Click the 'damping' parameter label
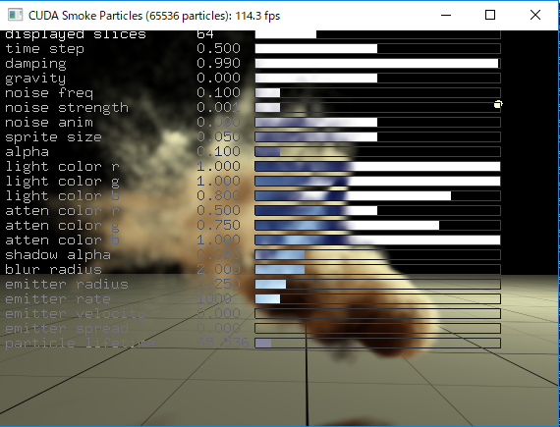 (x=35, y=64)
